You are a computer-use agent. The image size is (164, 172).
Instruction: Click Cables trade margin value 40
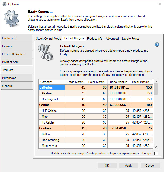[75, 105]
